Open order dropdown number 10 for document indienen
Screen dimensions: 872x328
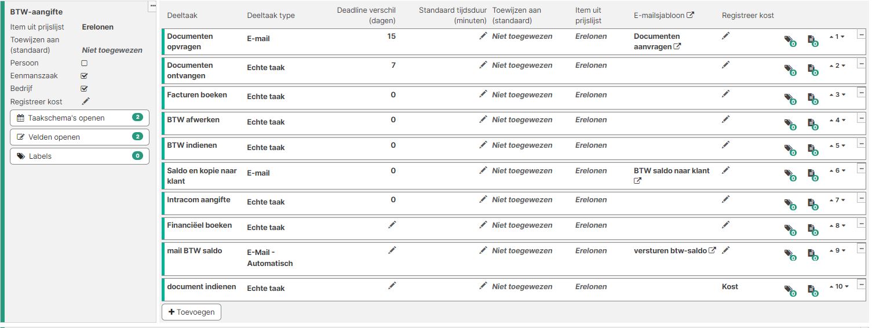coord(838,286)
